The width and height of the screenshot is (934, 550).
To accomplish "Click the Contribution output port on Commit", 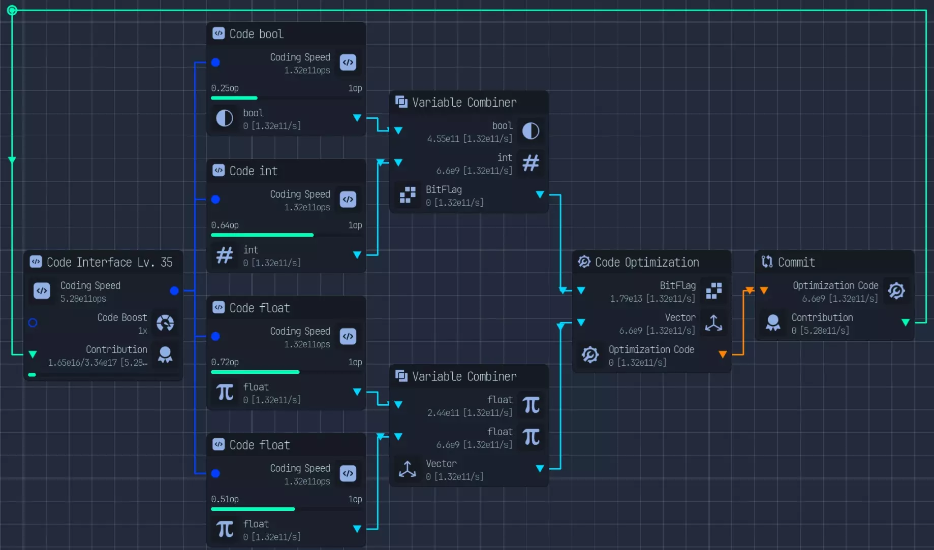I will (906, 323).
